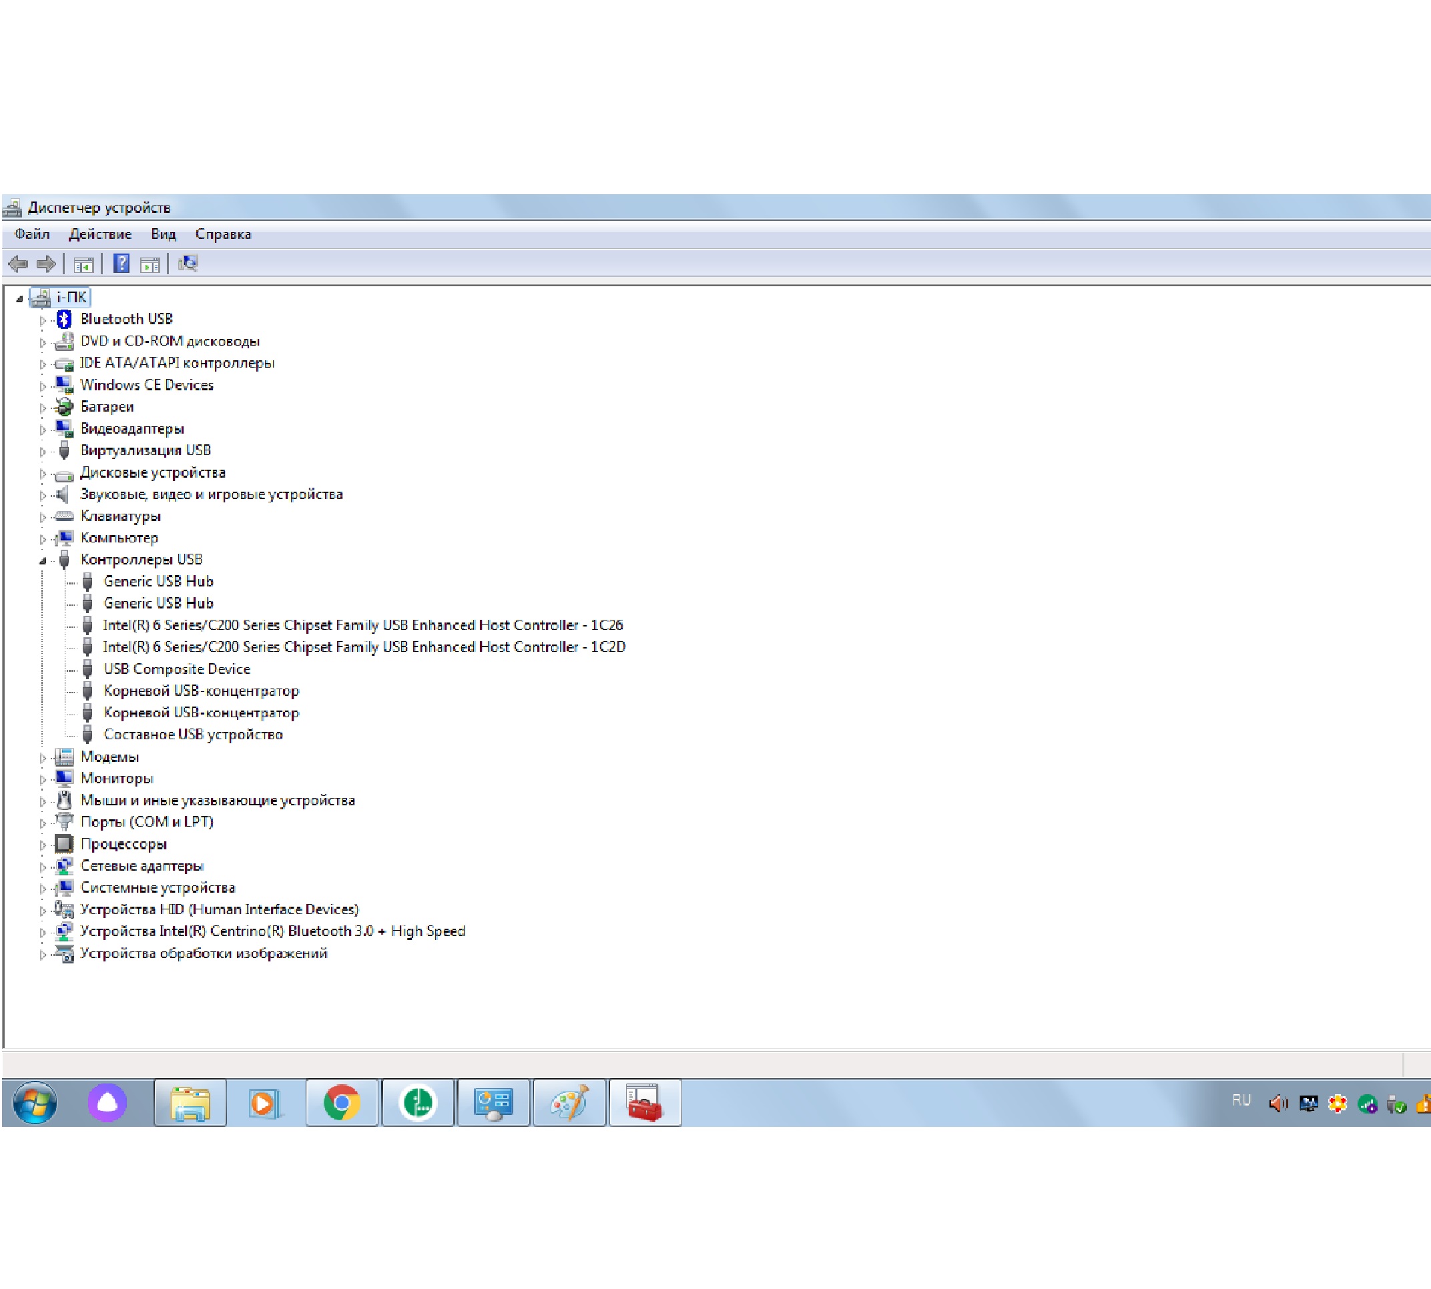Click the show/hide action pane icon
The height and width of the screenshot is (1289, 1431).
pos(150,265)
